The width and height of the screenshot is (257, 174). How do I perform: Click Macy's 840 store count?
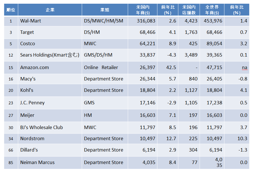point(193,79)
